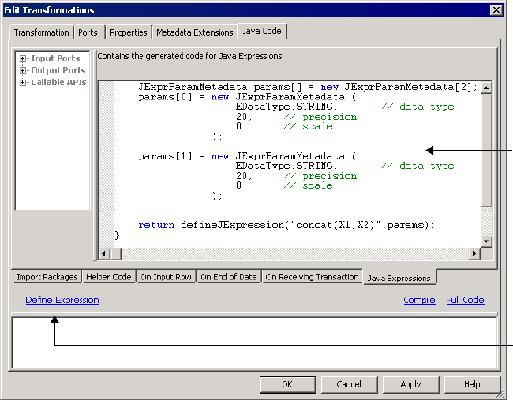Viewport: 513px width, 400px height.
Task: Open the Ports tab
Action: tap(88, 32)
